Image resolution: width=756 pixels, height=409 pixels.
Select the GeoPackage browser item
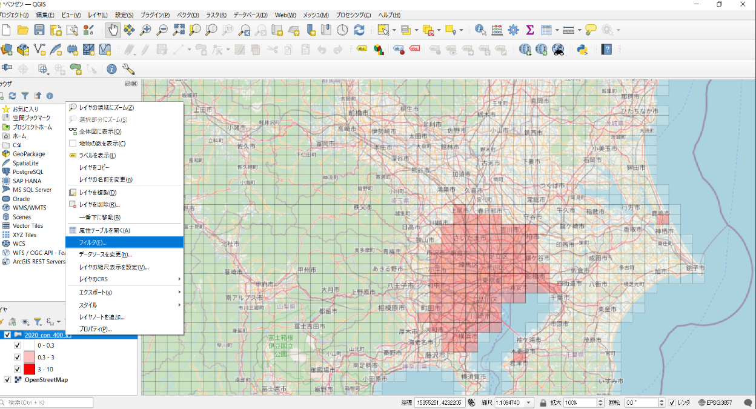click(28, 154)
